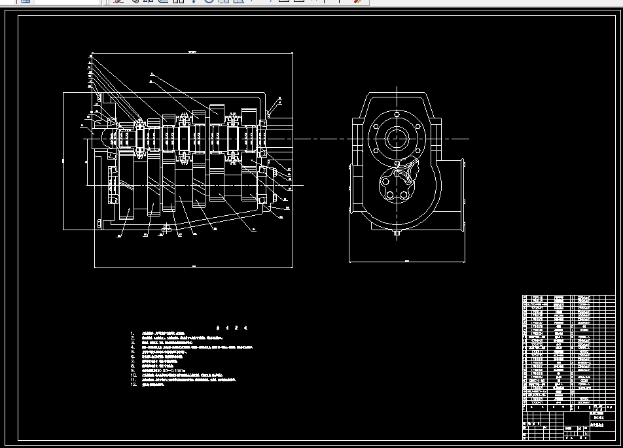Select the top dimension line above section view
Image resolution: width=623 pixels, height=448 pixels.
(x=192, y=52)
